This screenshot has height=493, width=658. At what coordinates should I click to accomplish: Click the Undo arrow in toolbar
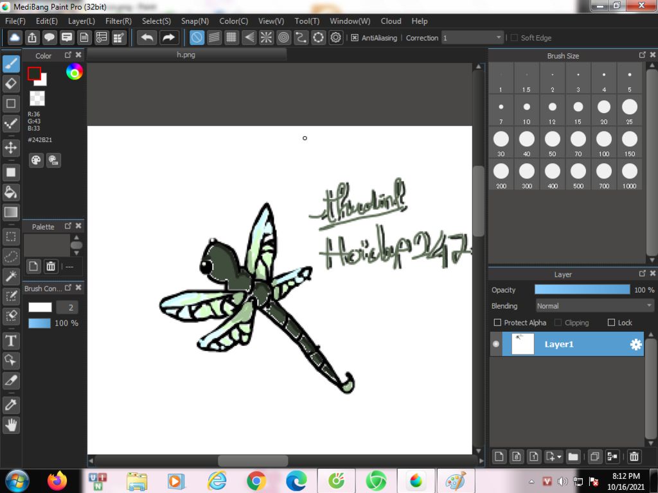[147, 38]
